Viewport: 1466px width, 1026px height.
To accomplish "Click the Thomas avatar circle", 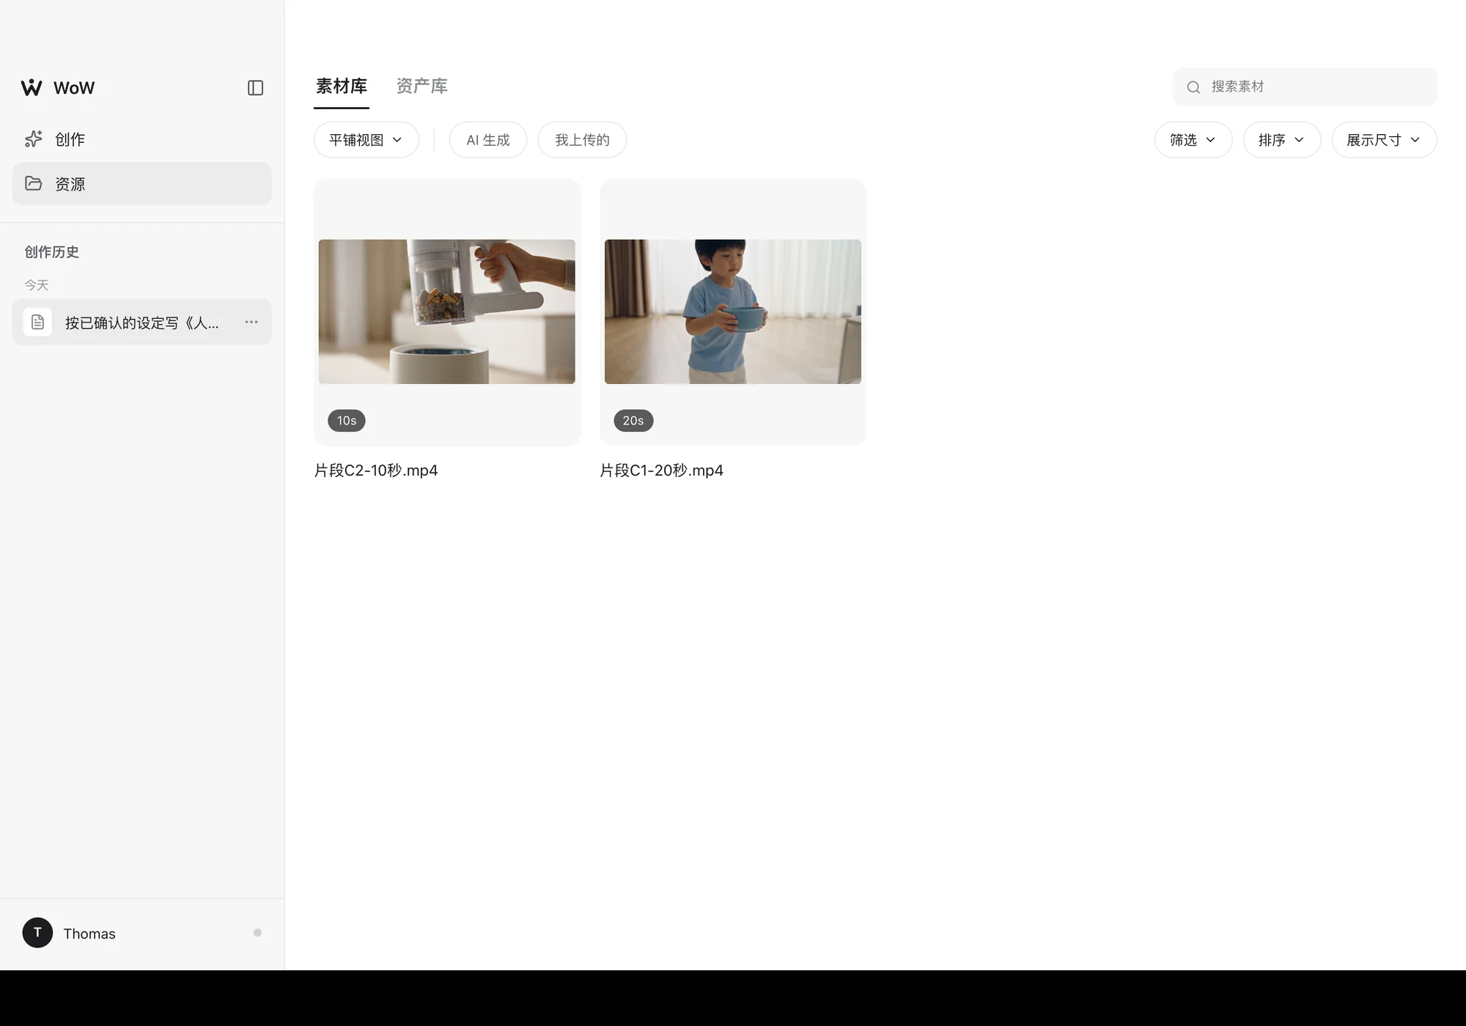I will click(x=37, y=933).
